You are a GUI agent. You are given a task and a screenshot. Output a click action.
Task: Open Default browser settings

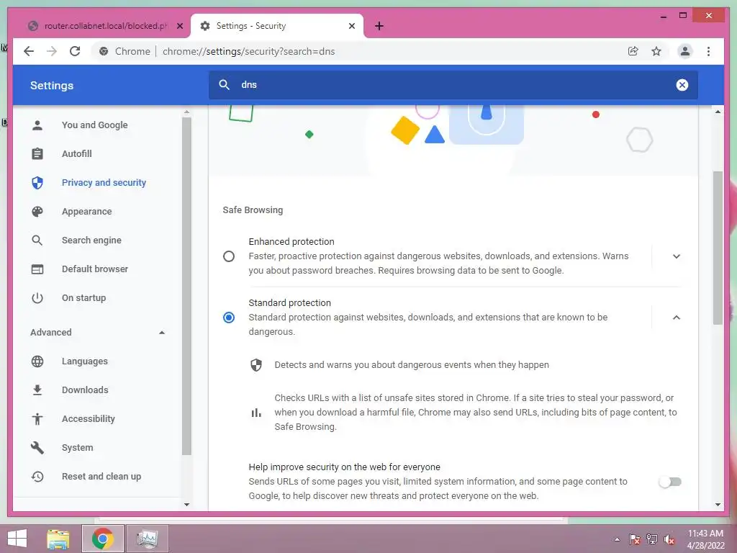tap(95, 269)
